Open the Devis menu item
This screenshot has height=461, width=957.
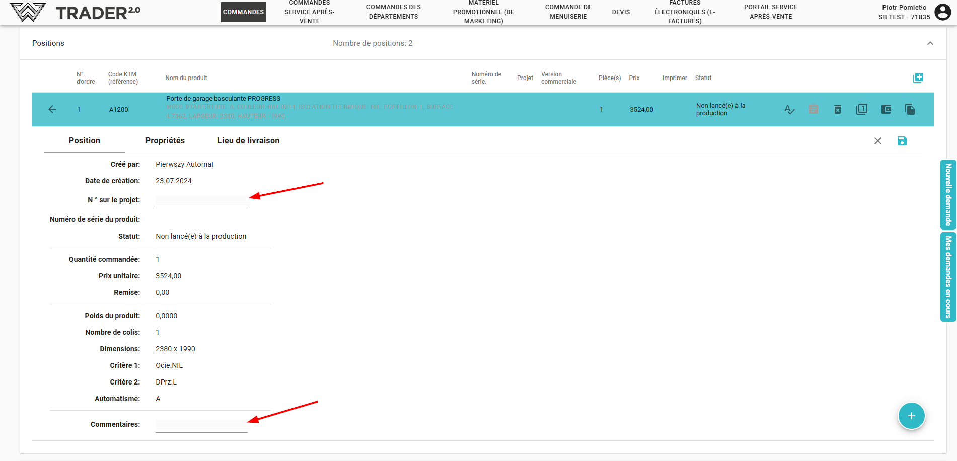pos(621,12)
